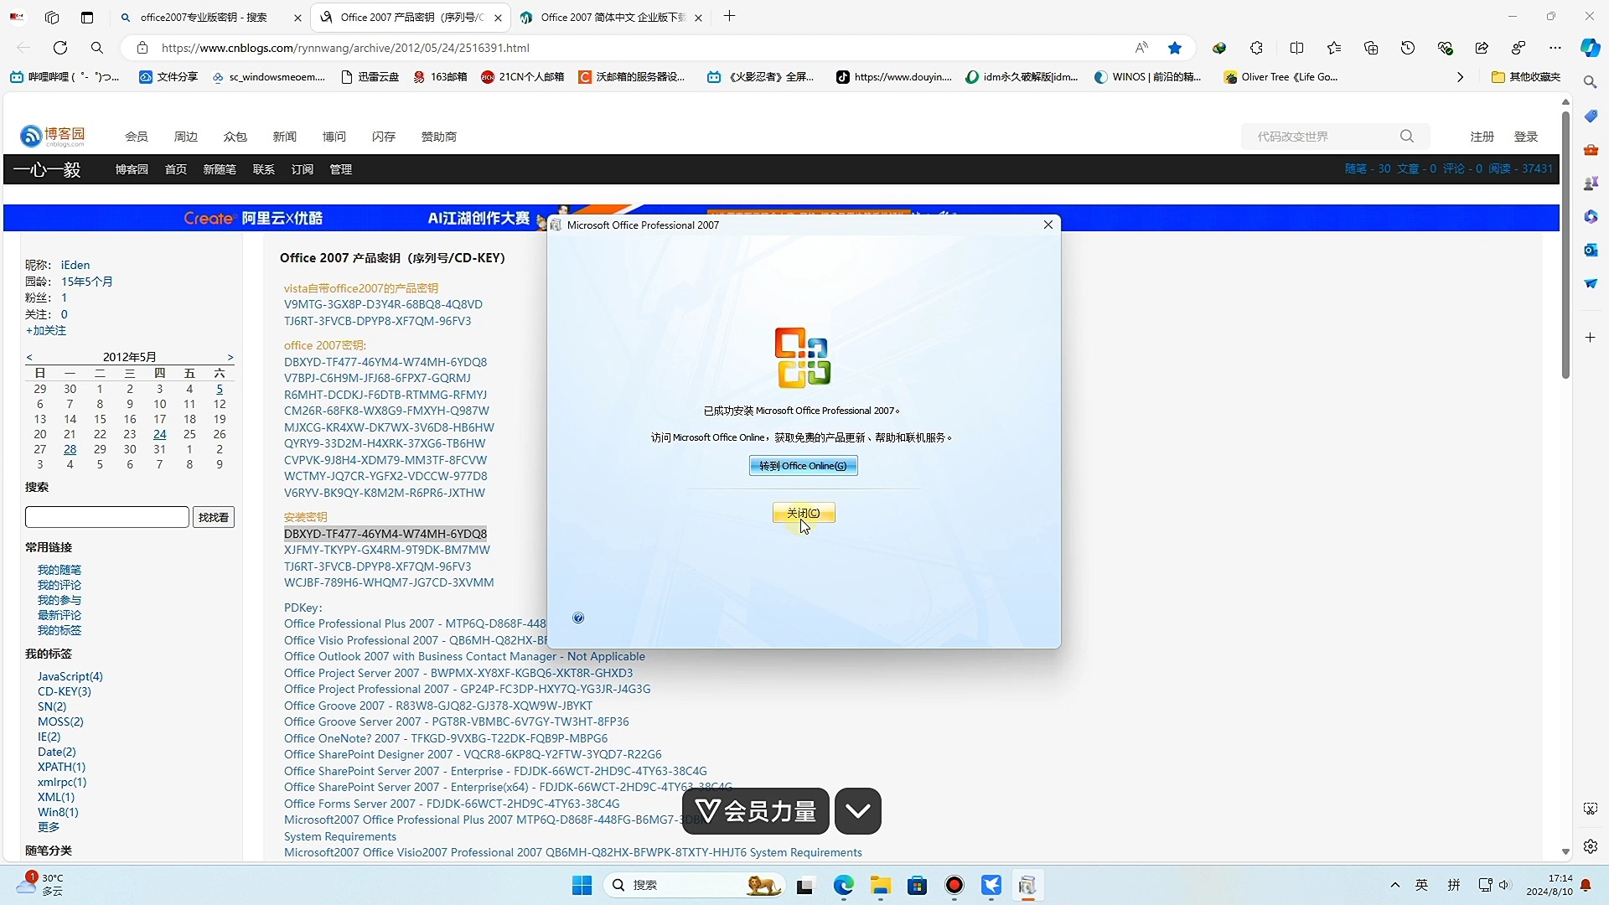Screen dimensions: 1609x905
Task: Select calendar date 24 link
Action: 159,434
